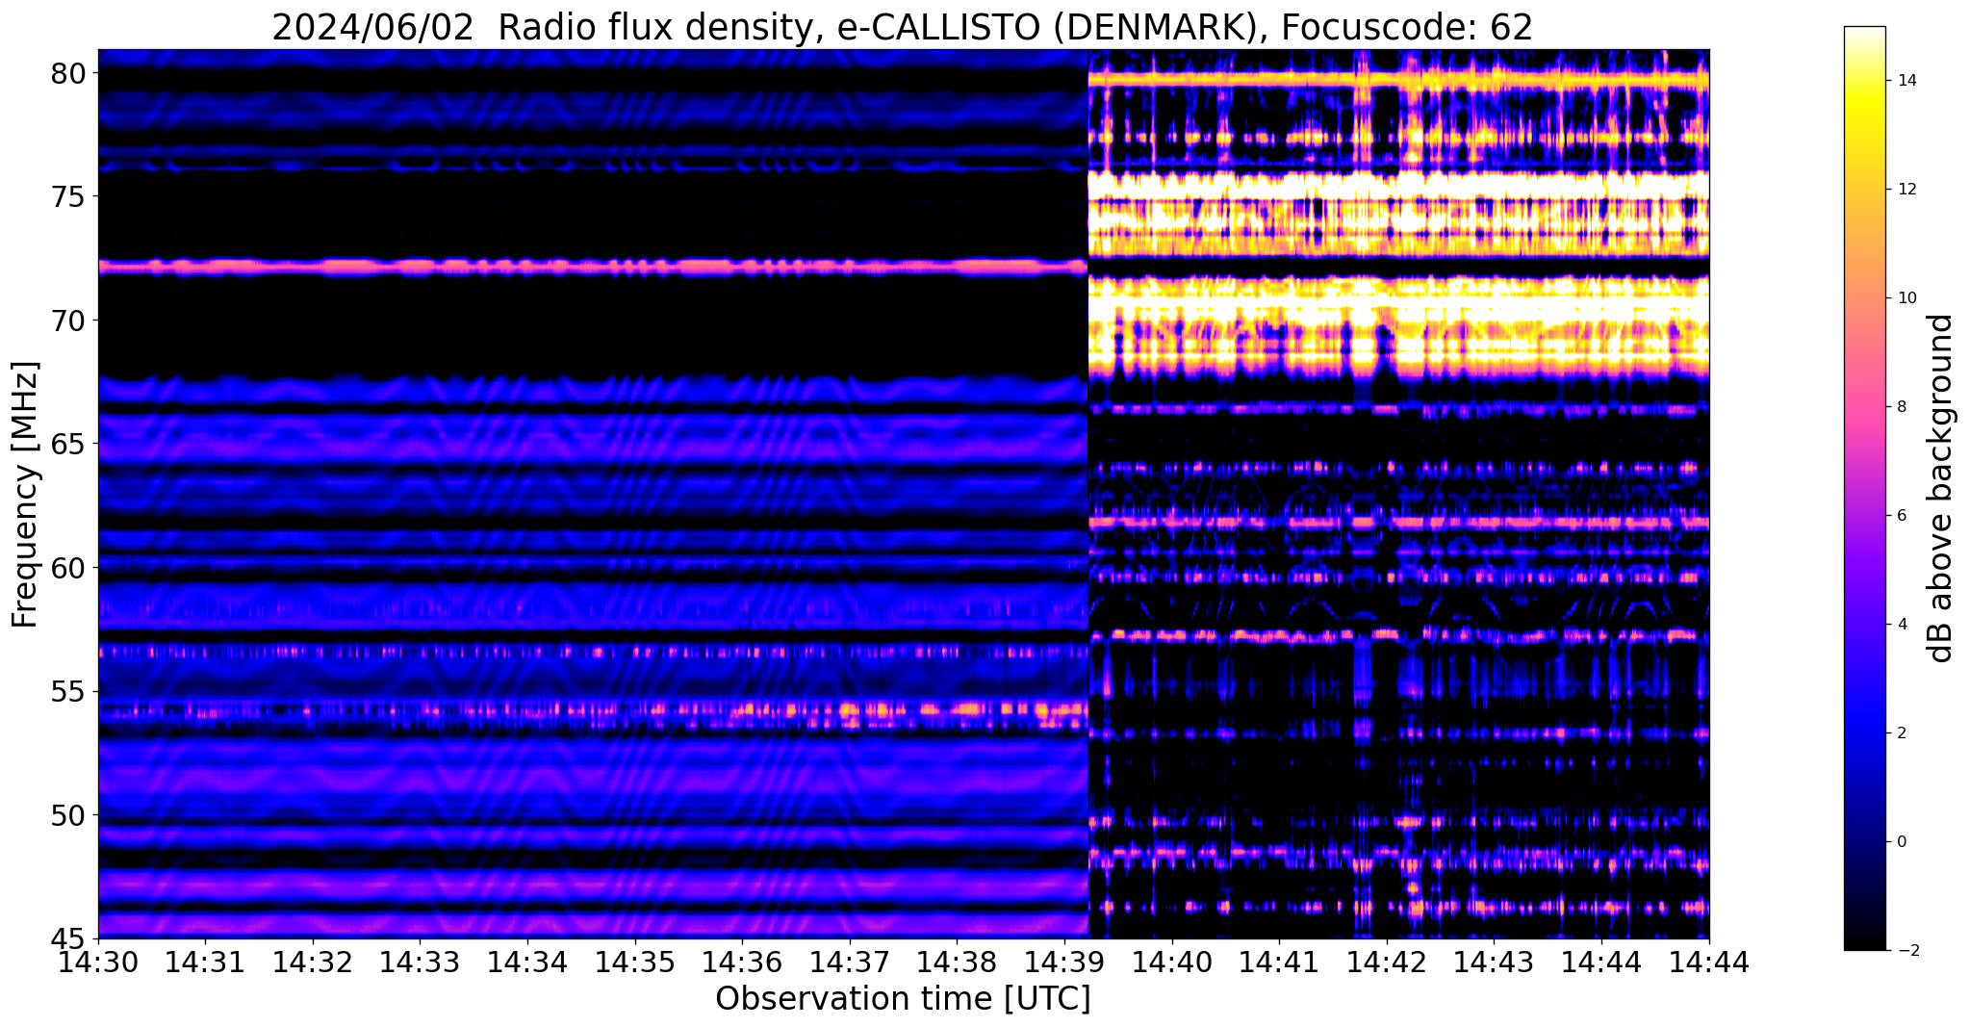Click the 75 MHz frequency tick label

coord(68,197)
